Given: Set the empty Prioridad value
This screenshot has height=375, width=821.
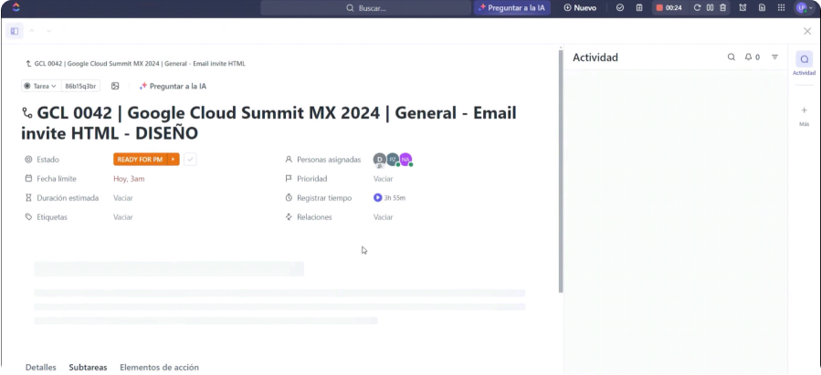Looking at the screenshot, I should (x=384, y=178).
